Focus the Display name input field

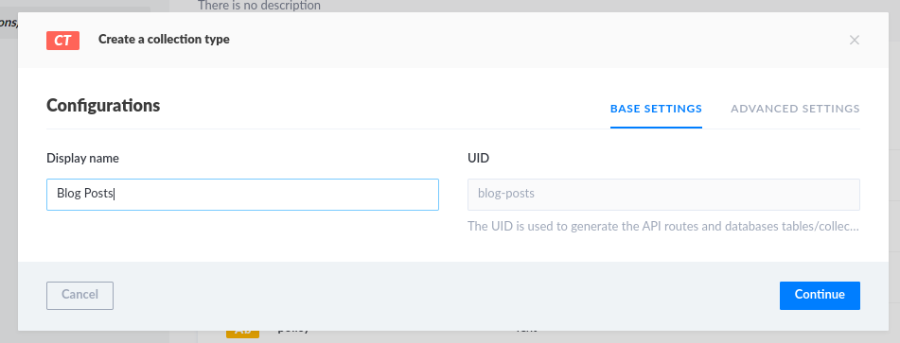point(243,194)
